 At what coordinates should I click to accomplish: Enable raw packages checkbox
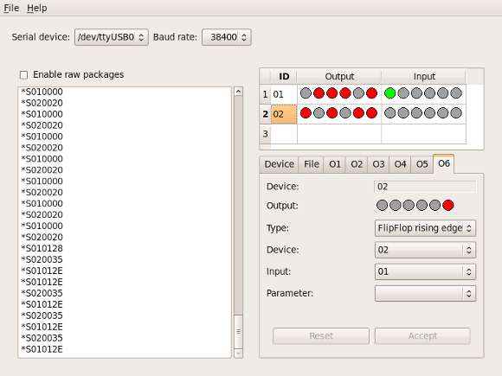[x=23, y=75]
